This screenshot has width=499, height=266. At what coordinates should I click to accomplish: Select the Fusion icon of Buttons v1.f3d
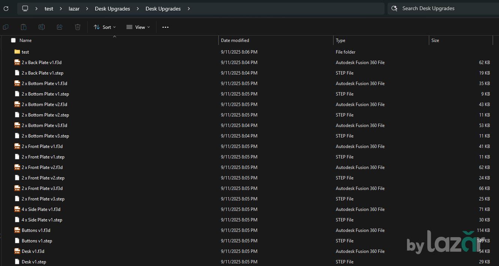tap(17, 230)
